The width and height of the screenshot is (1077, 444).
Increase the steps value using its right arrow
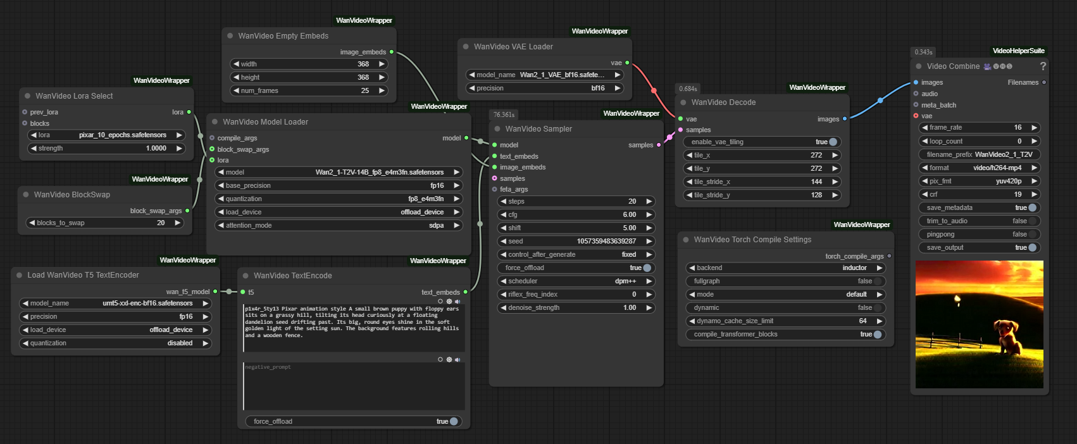tap(649, 202)
